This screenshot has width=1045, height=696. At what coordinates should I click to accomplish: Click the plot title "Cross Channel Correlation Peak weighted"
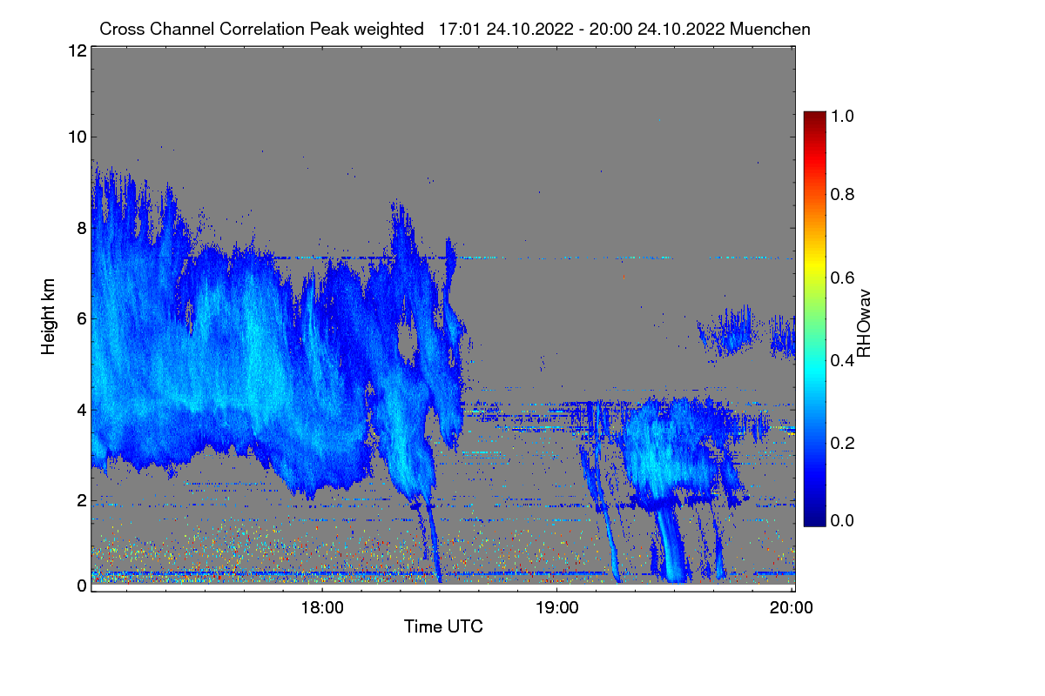click(263, 29)
